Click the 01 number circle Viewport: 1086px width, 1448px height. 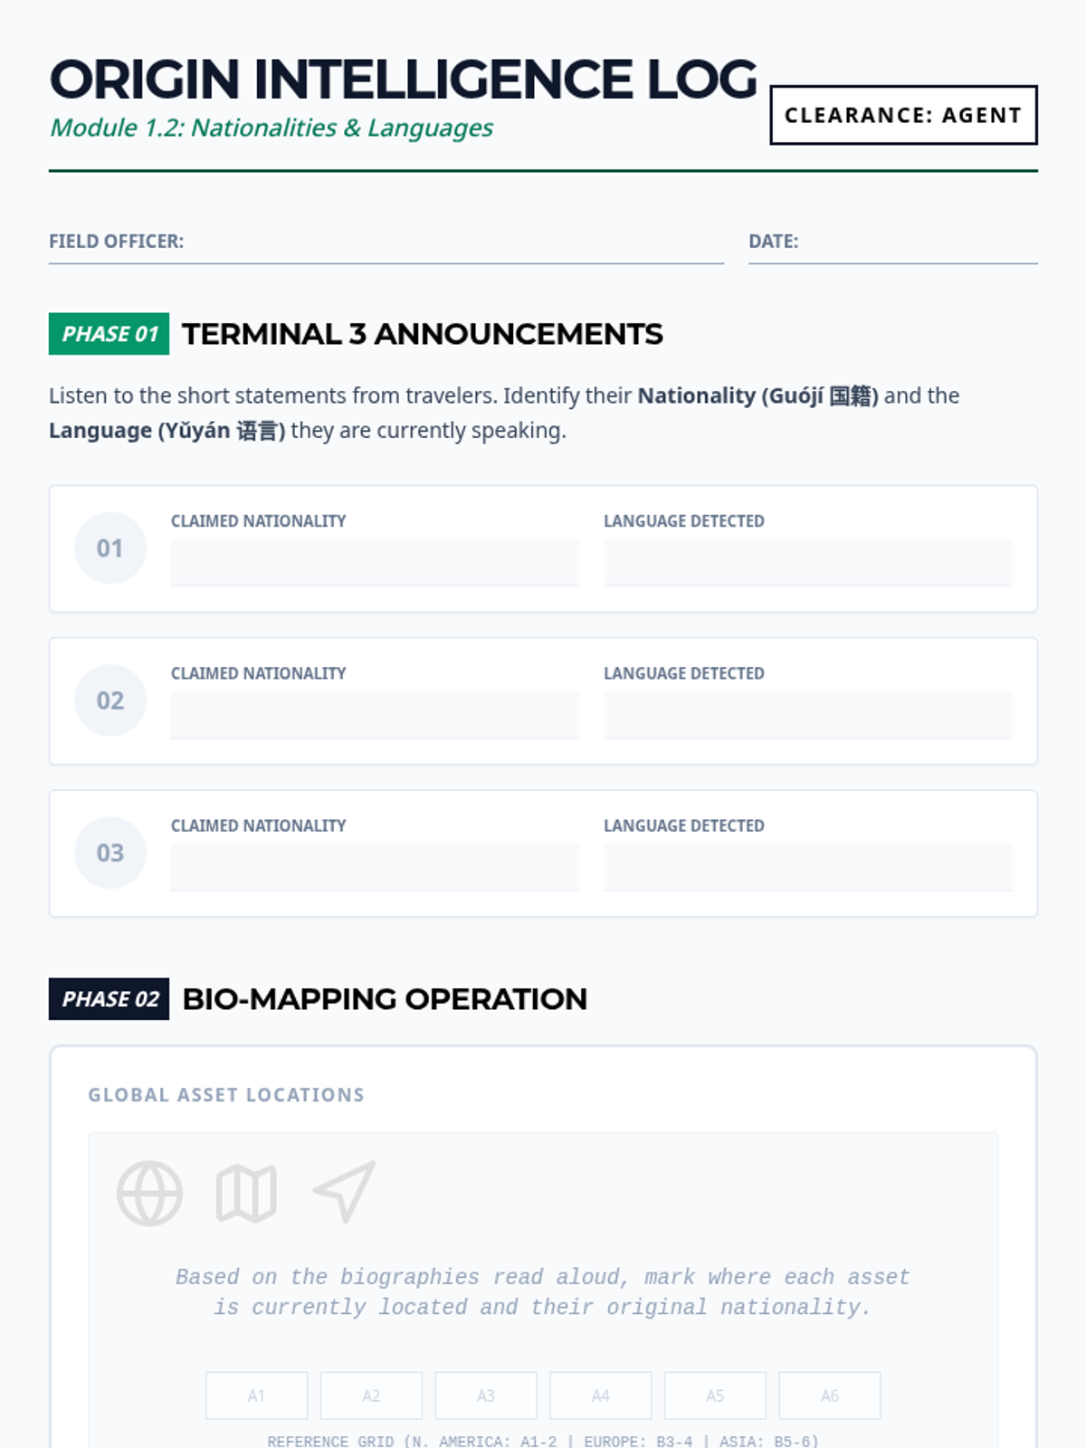(x=110, y=548)
